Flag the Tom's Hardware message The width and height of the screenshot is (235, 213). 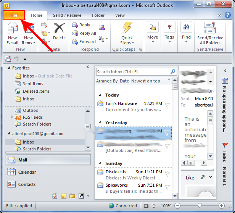coord(167,106)
